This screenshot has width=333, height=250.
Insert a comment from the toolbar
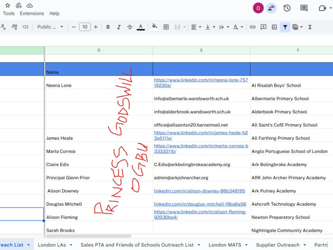click(263, 27)
